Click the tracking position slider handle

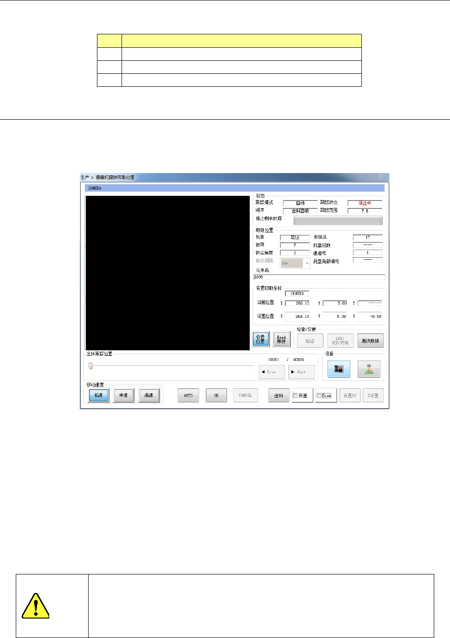point(90,366)
